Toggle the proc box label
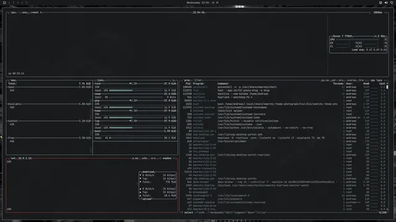 point(187,80)
